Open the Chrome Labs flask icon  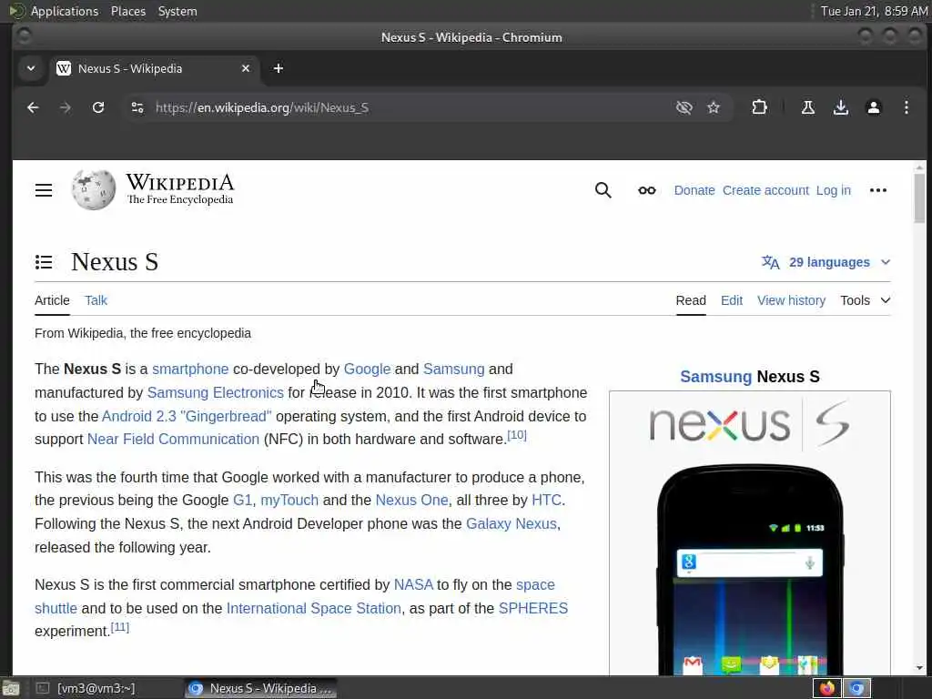coord(808,107)
